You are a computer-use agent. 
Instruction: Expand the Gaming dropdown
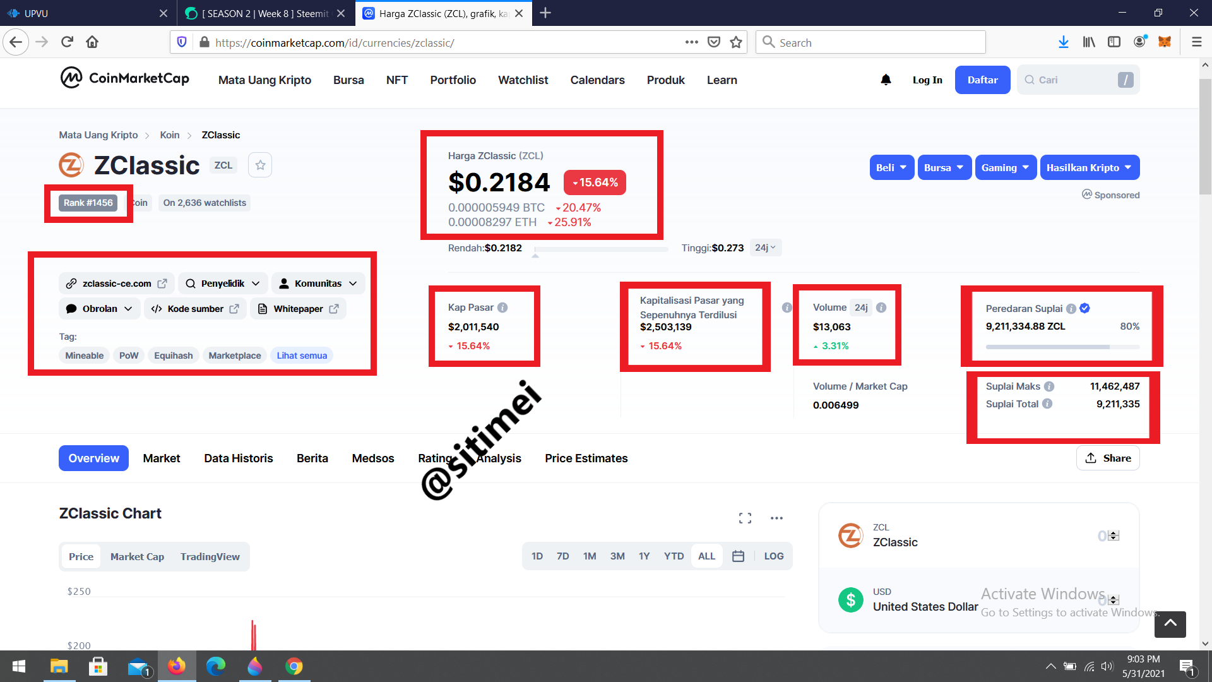coord(1006,167)
